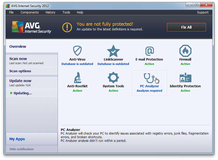Select Overview in the sidebar
This screenshot has height=160, width=218.
pyautogui.click(x=18, y=46)
